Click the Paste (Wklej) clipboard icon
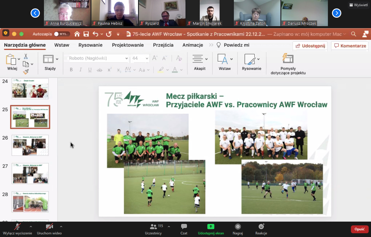 tap(11, 59)
